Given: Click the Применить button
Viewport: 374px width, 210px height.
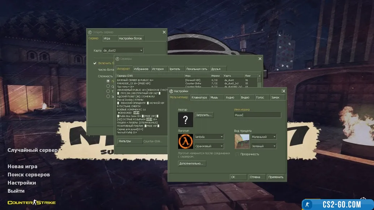Looking at the screenshot, I should pyautogui.click(x=276, y=177).
